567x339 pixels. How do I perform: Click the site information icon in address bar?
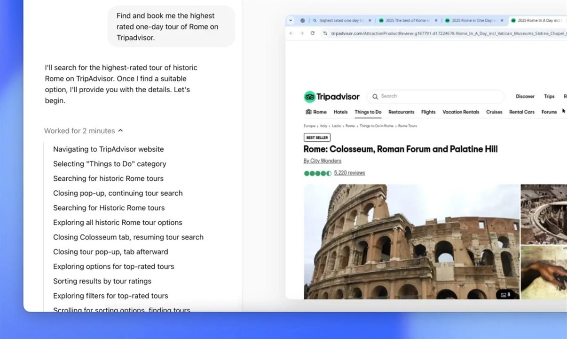point(325,33)
